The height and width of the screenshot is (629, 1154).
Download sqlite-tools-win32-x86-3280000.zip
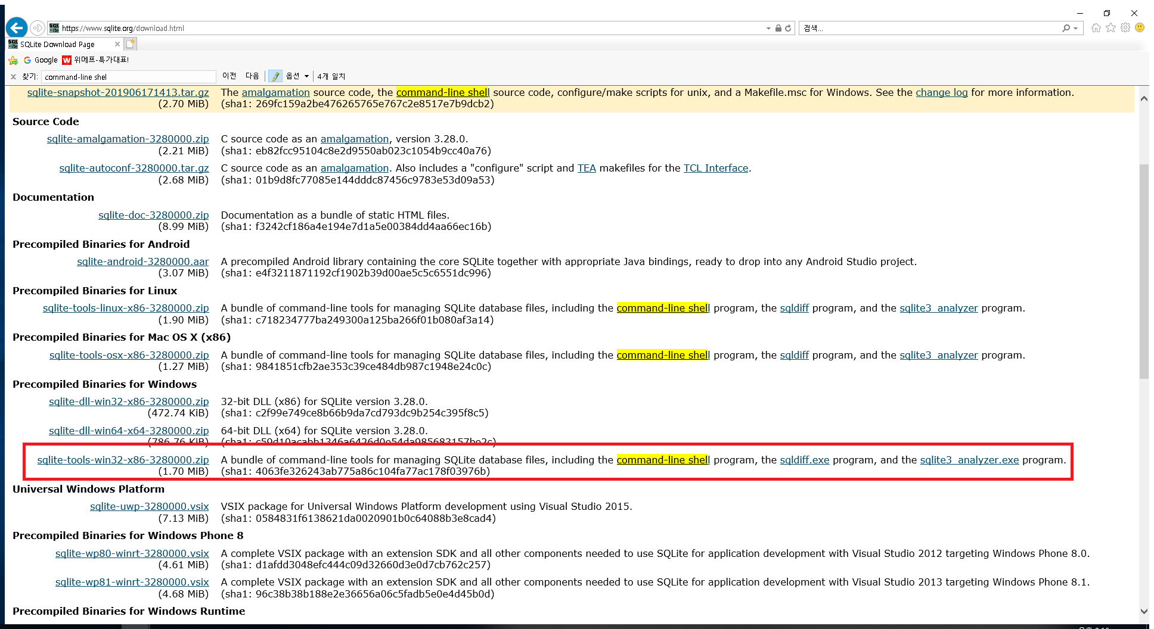[x=123, y=460]
